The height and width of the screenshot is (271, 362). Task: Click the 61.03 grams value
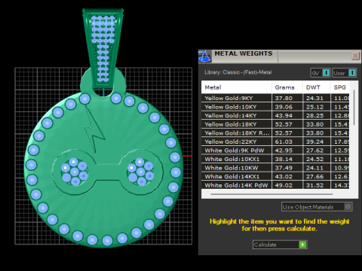click(x=284, y=142)
